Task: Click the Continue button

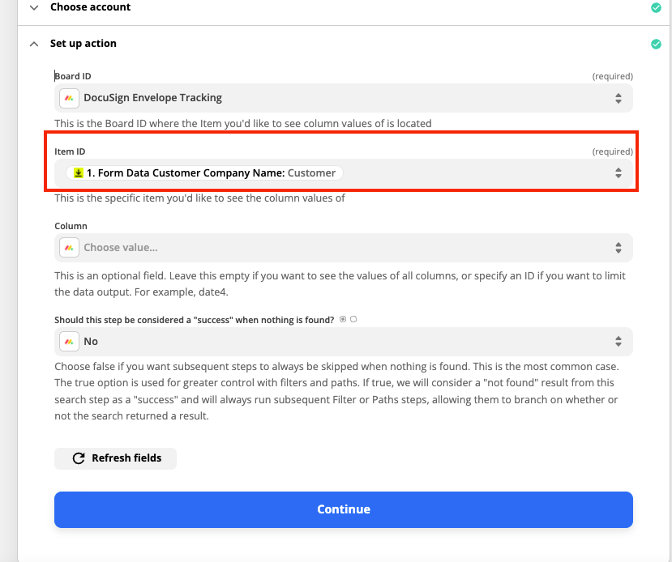Action: coord(343,509)
